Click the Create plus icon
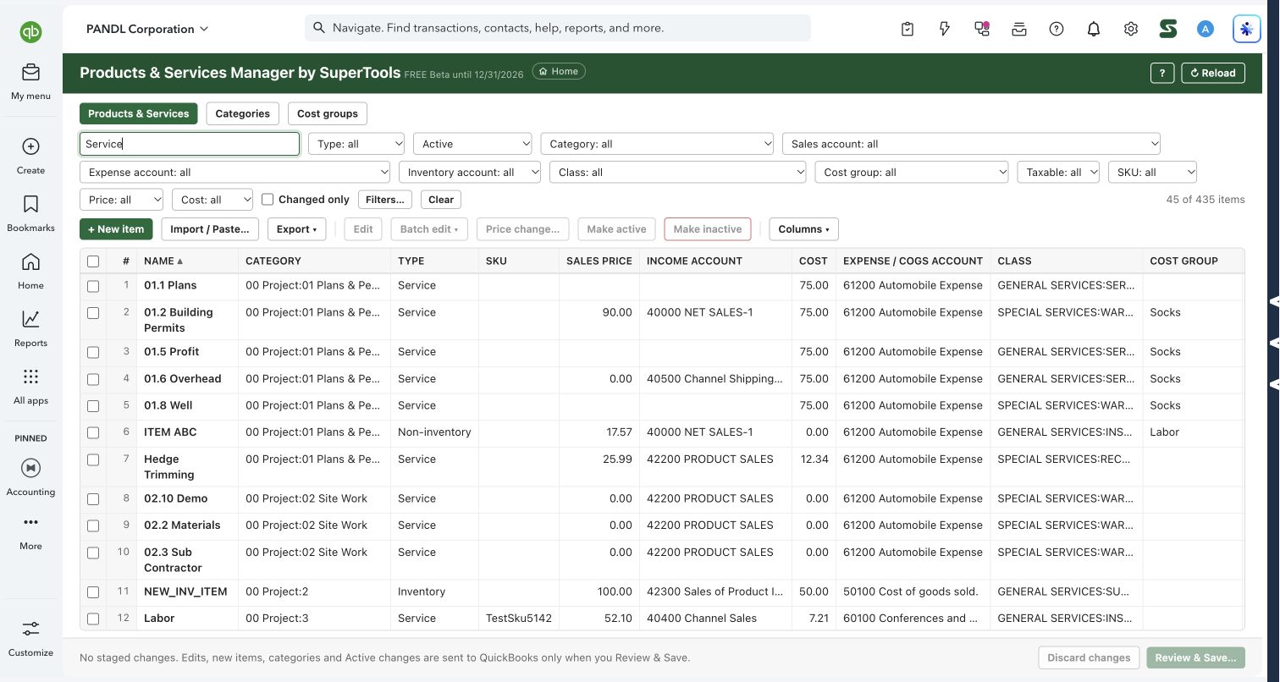The width and height of the screenshot is (1280, 682). (x=30, y=146)
